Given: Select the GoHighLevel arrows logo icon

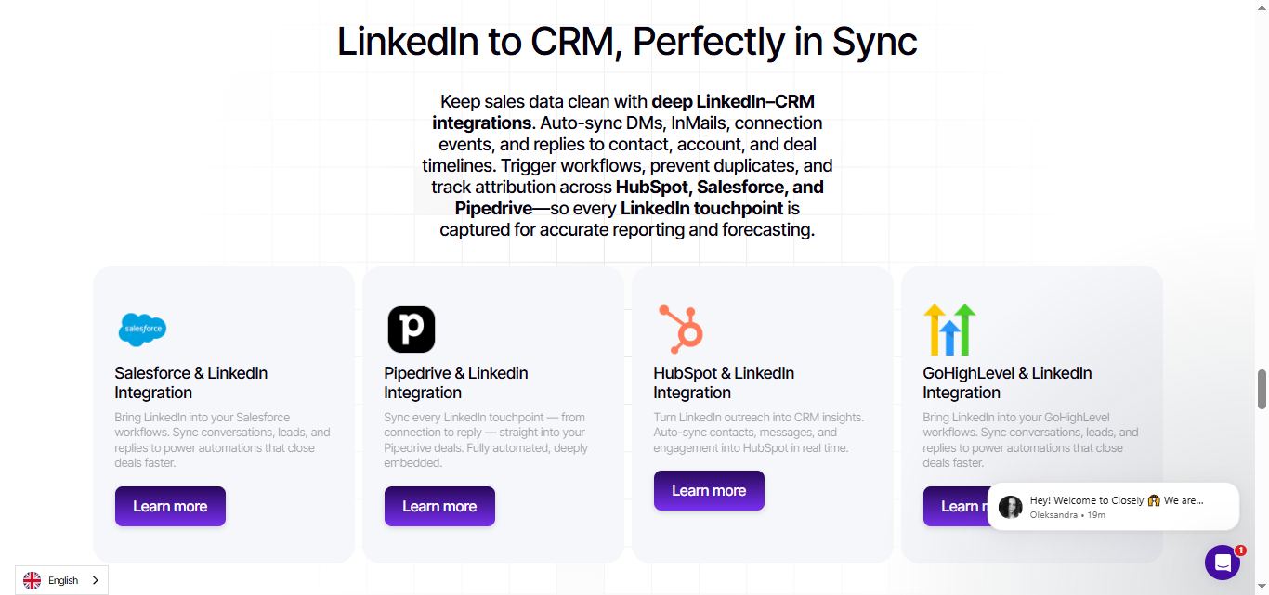Looking at the screenshot, I should point(949,329).
